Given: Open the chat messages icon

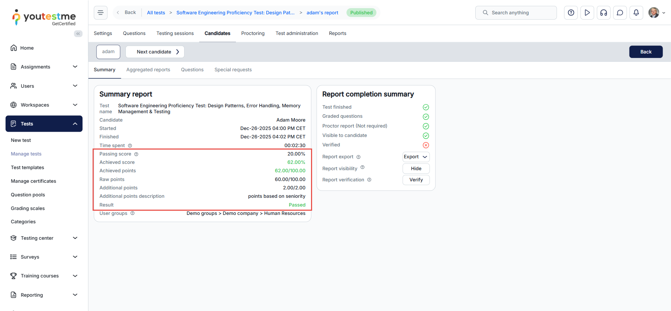Looking at the screenshot, I should [620, 13].
